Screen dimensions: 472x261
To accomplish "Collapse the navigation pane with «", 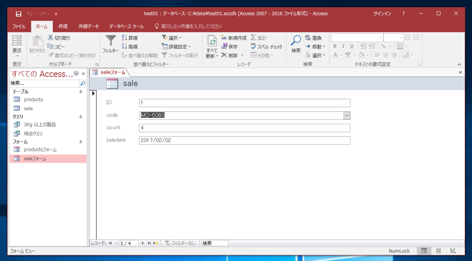I will click(83, 74).
